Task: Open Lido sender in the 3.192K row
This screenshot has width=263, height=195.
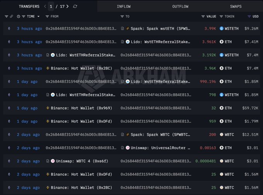Action: click(x=85, y=55)
